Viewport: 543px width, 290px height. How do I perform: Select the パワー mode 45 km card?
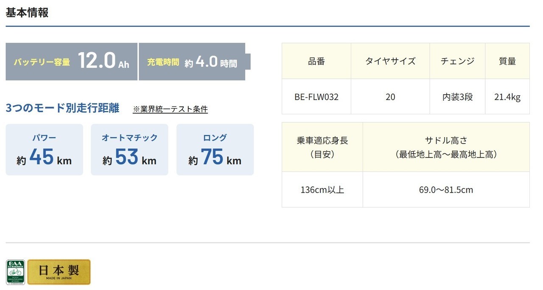tap(44, 149)
